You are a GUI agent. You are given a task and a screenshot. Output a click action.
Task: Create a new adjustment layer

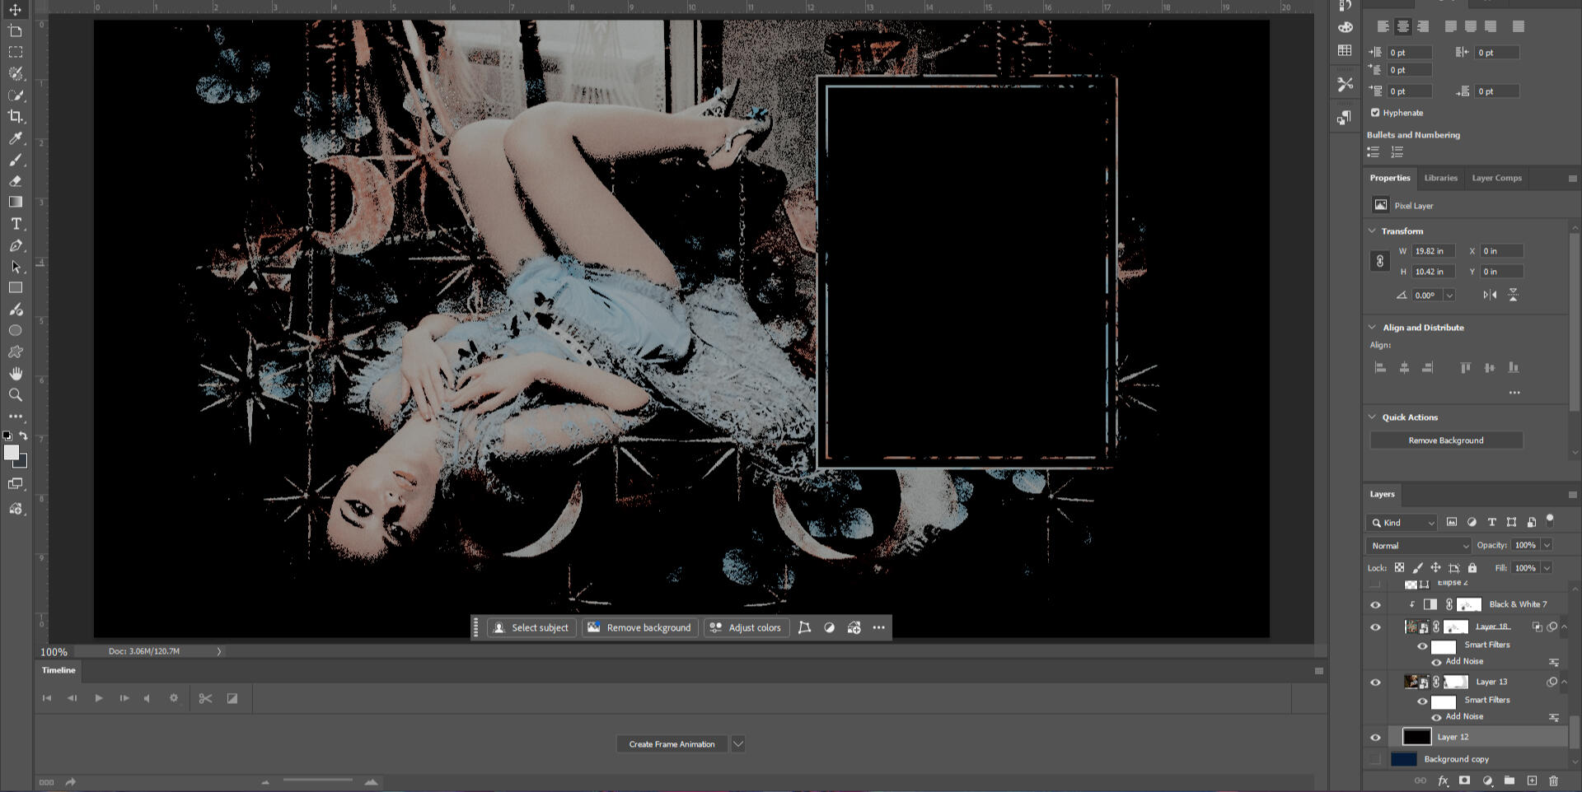click(x=1487, y=780)
